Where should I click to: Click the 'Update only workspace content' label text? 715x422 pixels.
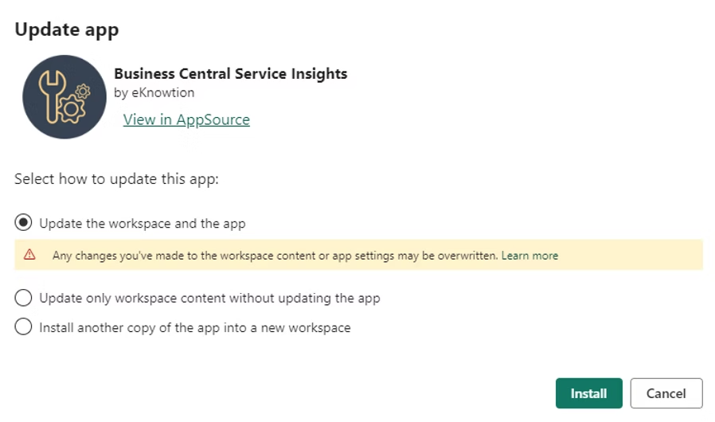[x=209, y=298]
